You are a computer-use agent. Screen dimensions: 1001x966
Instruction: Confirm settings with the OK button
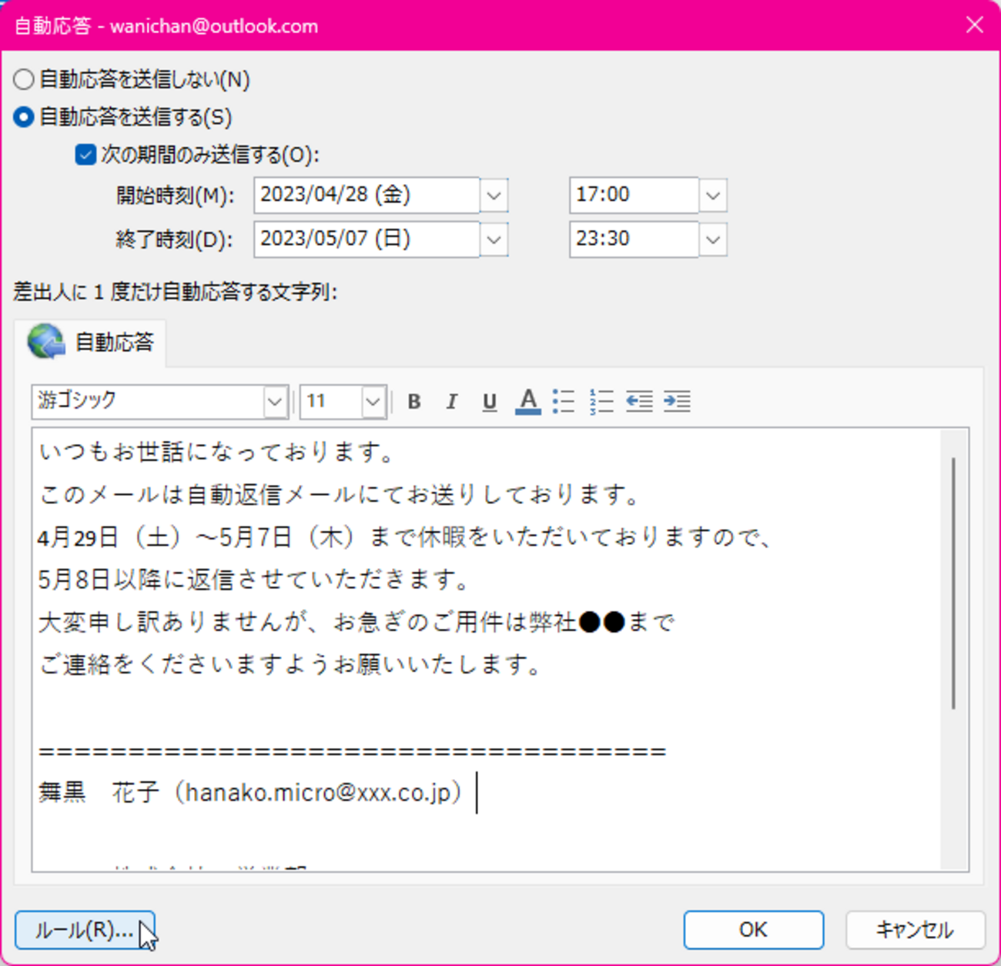click(x=753, y=929)
